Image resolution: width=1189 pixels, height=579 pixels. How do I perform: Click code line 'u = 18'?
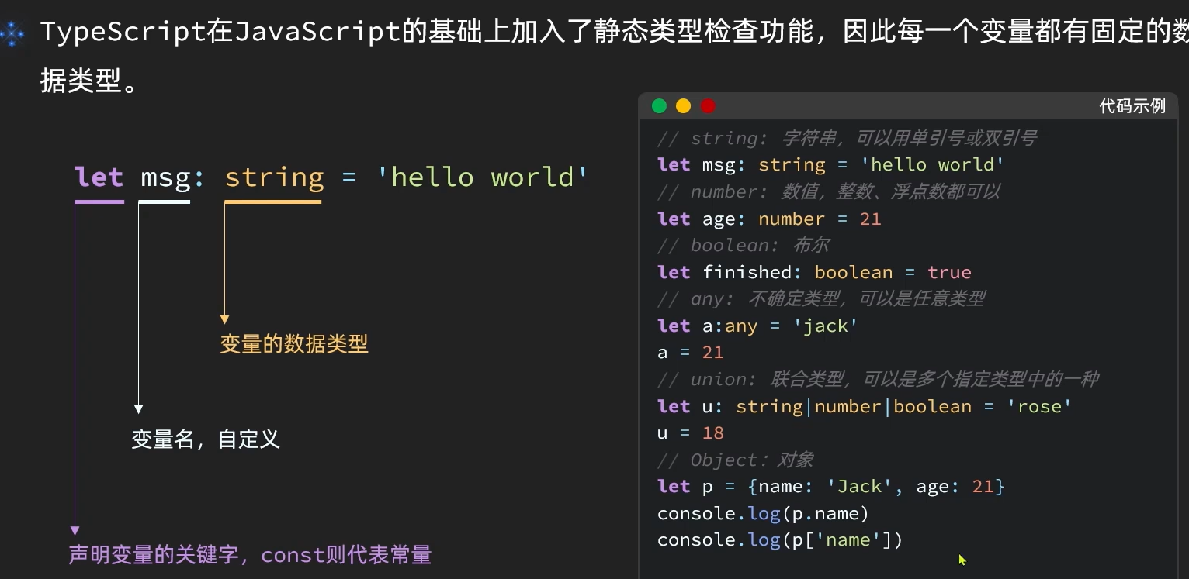pos(691,433)
